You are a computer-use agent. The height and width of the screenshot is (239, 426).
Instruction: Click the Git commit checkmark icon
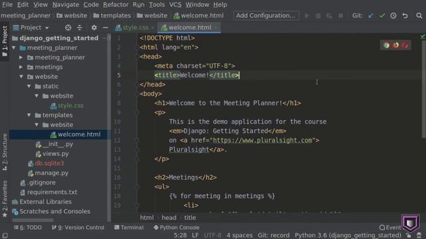click(382, 16)
